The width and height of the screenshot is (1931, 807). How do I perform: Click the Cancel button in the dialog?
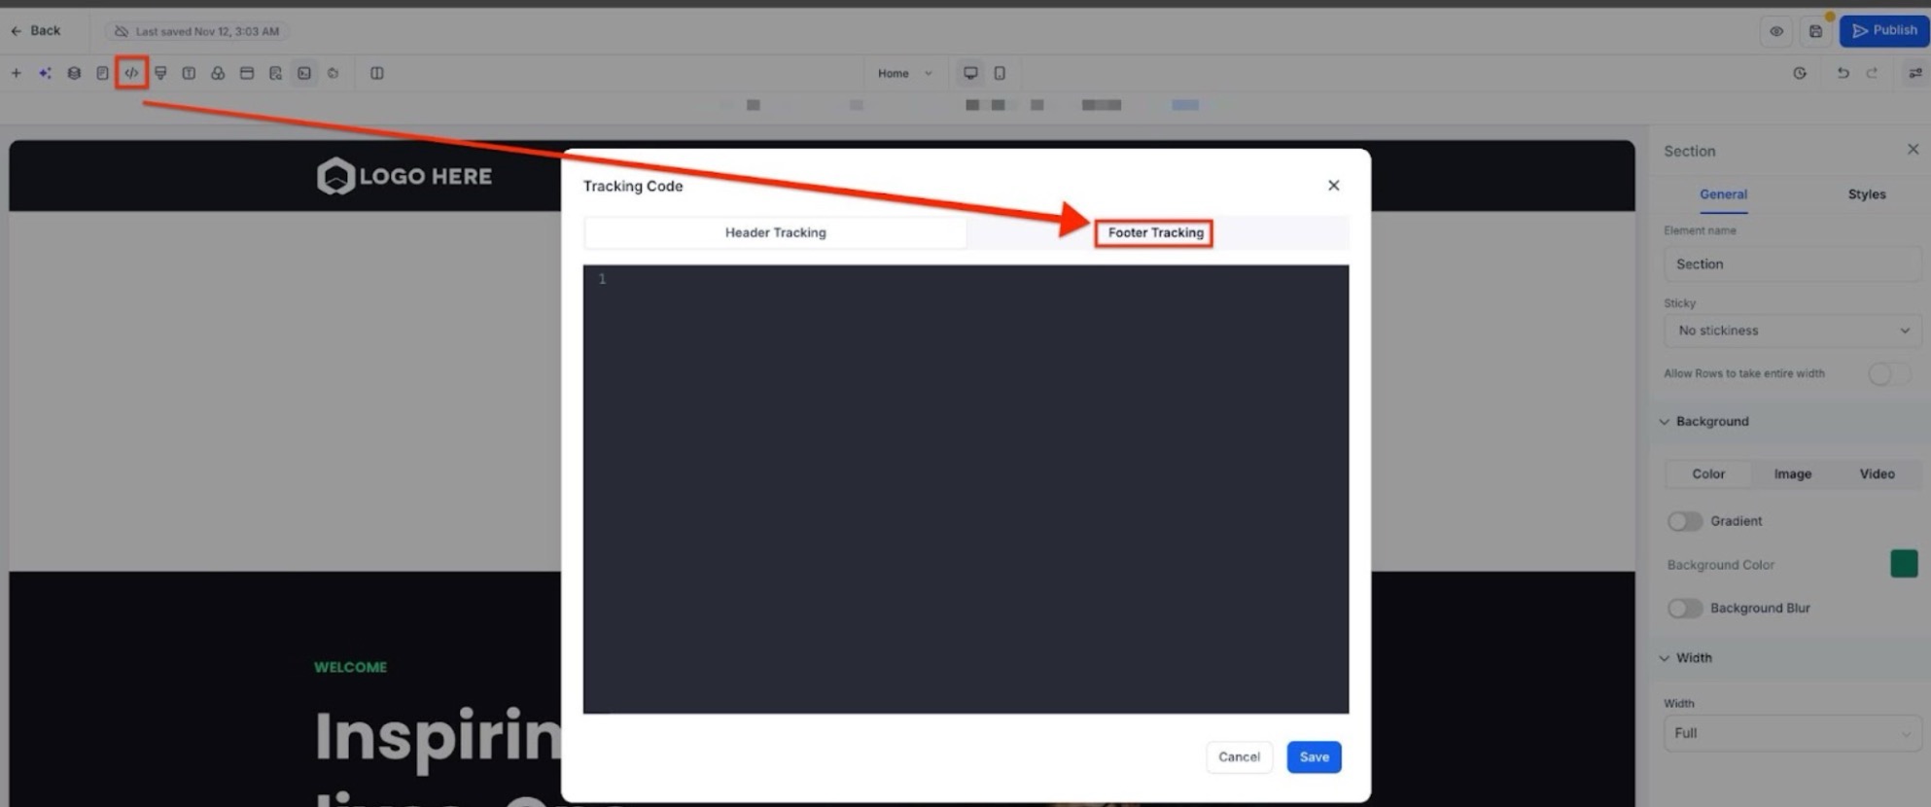(1238, 756)
